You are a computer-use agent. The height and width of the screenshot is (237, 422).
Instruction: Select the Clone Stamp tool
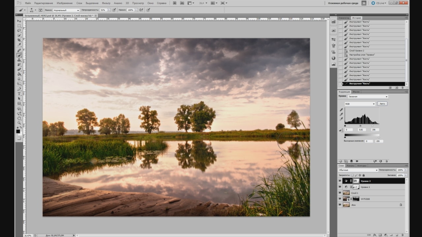tap(19, 60)
